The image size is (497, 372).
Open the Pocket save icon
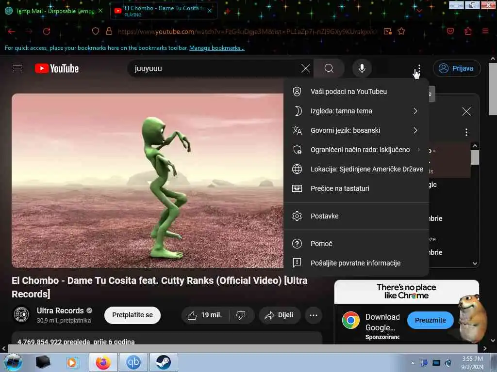coord(450,31)
